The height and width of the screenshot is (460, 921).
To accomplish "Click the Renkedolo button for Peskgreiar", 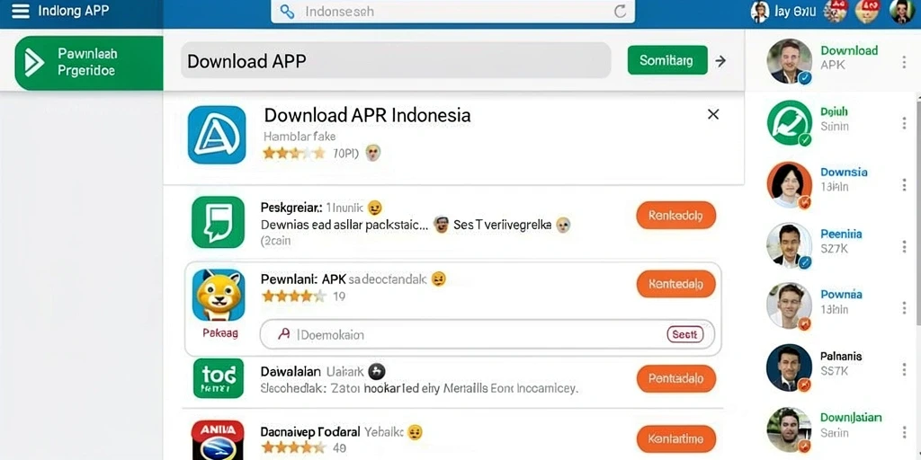I will 676,216.
